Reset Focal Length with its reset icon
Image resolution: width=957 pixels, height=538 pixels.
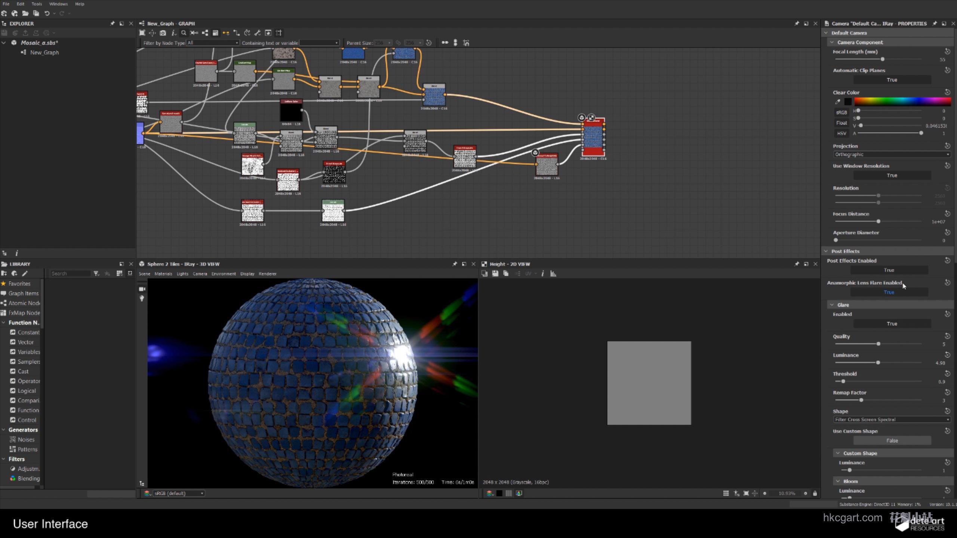click(x=947, y=51)
